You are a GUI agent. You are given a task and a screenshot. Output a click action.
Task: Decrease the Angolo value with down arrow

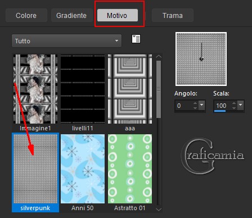coord(195,108)
